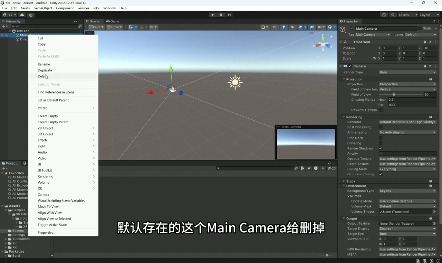Image resolution: width=442 pixels, height=263 pixels.
Task: Click the Pause button in toolbar
Action: coord(221,15)
